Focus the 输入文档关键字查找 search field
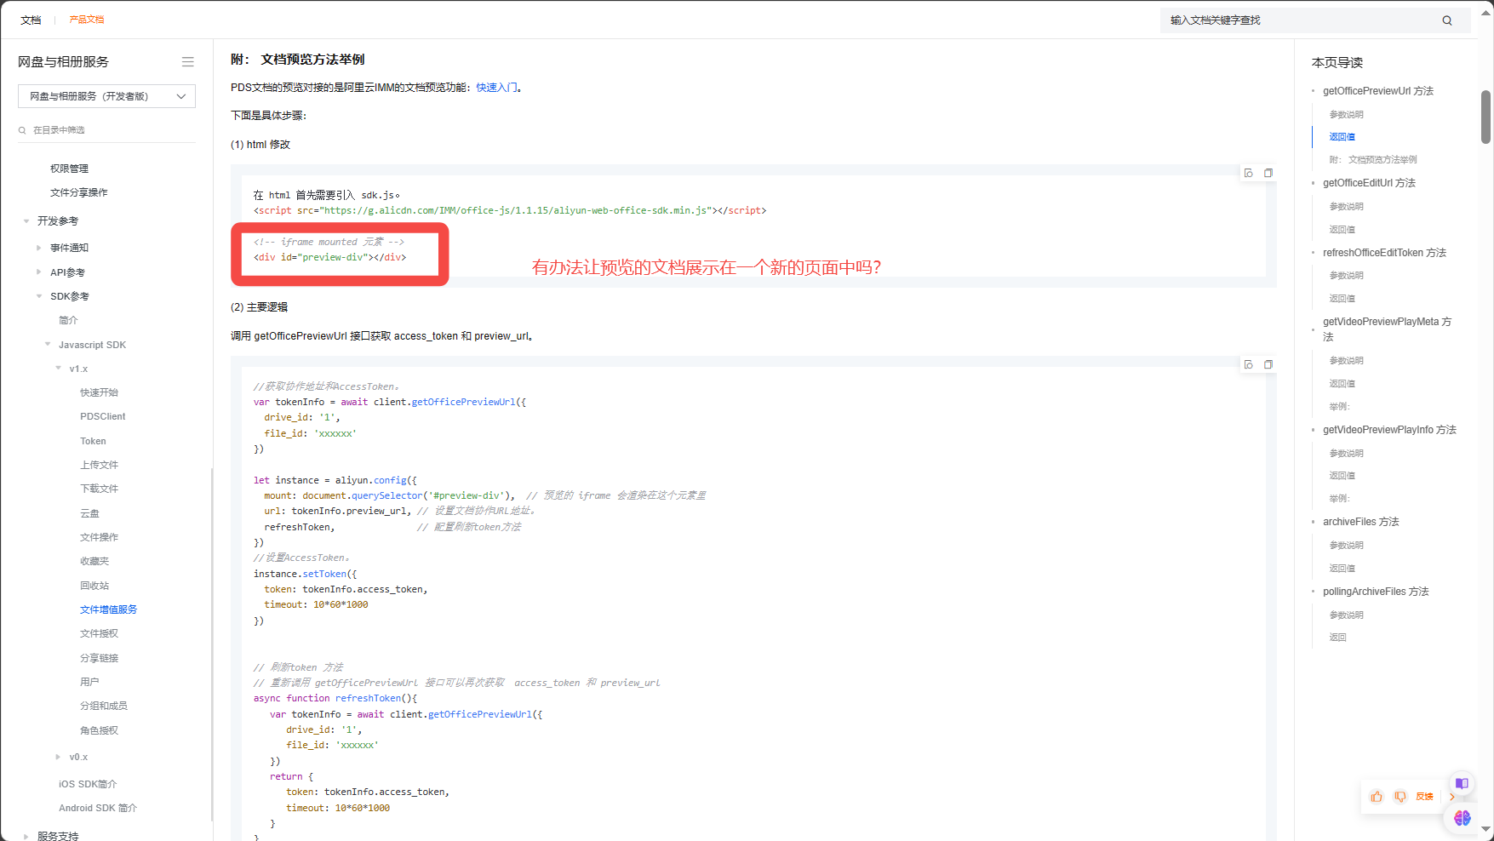1494x841 pixels. [x=1298, y=20]
